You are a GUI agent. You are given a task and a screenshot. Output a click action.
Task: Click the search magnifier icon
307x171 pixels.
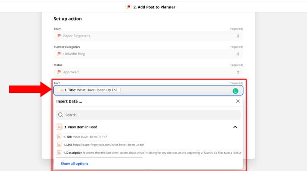click(x=61, y=115)
